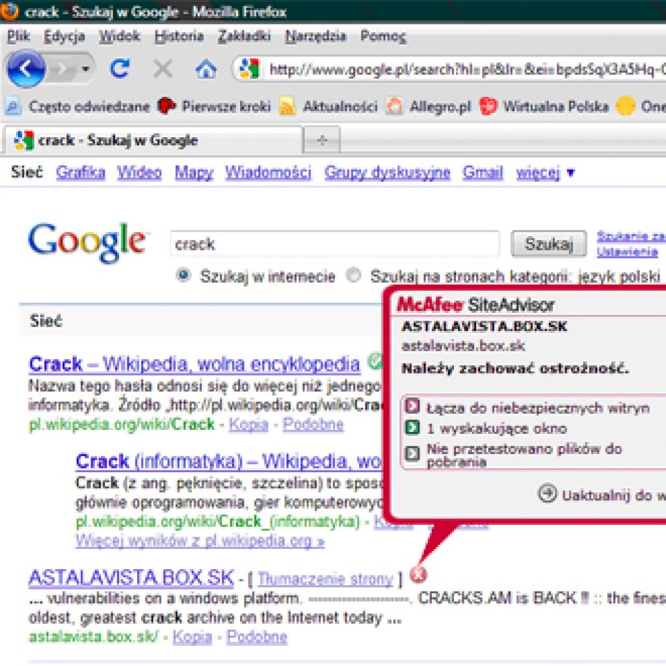Click the Firefox logo in title bar

tap(9, 11)
